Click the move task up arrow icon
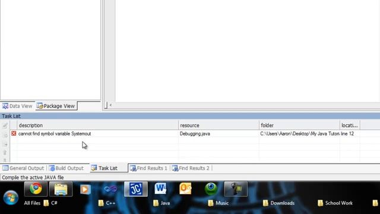The image size is (380, 214). [x=5, y=153]
